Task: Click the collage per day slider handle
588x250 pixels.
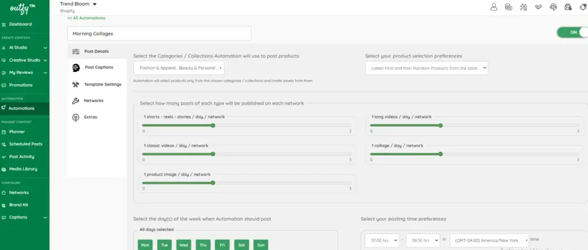Action: tap(440, 154)
